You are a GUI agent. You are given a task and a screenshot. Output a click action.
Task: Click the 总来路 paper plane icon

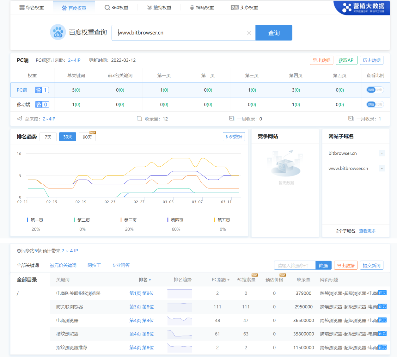coord(20,119)
